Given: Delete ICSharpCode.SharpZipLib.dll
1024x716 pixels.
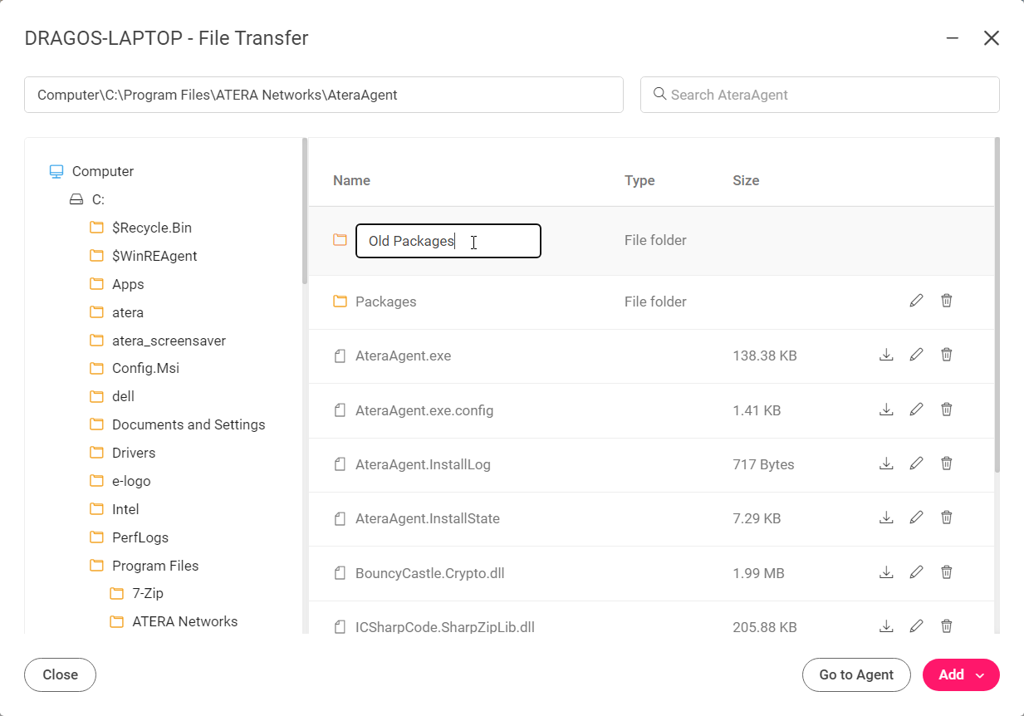Looking at the screenshot, I should click(x=946, y=626).
